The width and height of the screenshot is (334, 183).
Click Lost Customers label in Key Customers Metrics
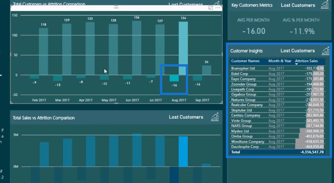pyautogui.click(x=298, y=5)
